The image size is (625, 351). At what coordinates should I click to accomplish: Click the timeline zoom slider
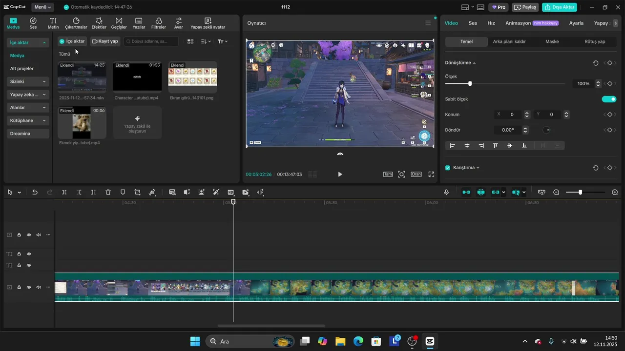(586, 193)
